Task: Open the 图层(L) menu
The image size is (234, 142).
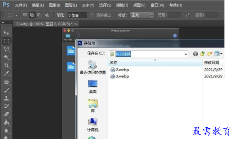Action: pyautogui.click(x=71, y=5)
